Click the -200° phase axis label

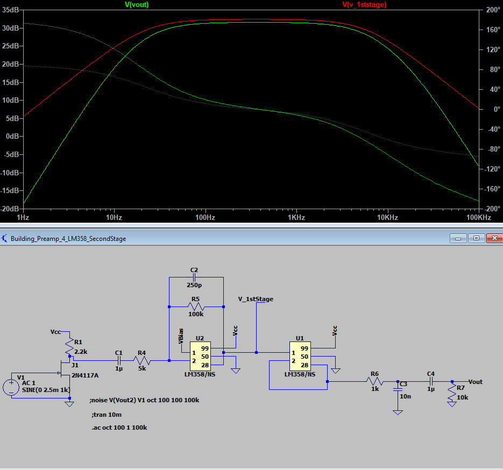pyautogui.click(x=492, y=209)
